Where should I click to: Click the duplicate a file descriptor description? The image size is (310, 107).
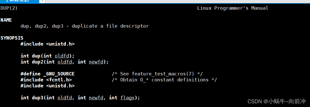pos(110,26)
